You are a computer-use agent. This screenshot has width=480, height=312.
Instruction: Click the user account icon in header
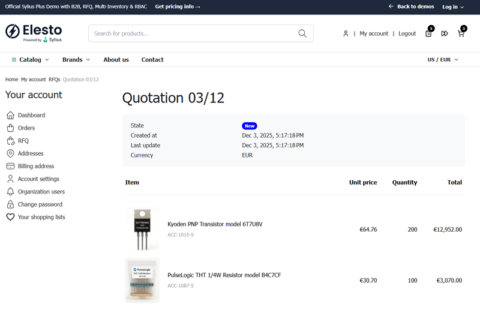click(346, 34)
